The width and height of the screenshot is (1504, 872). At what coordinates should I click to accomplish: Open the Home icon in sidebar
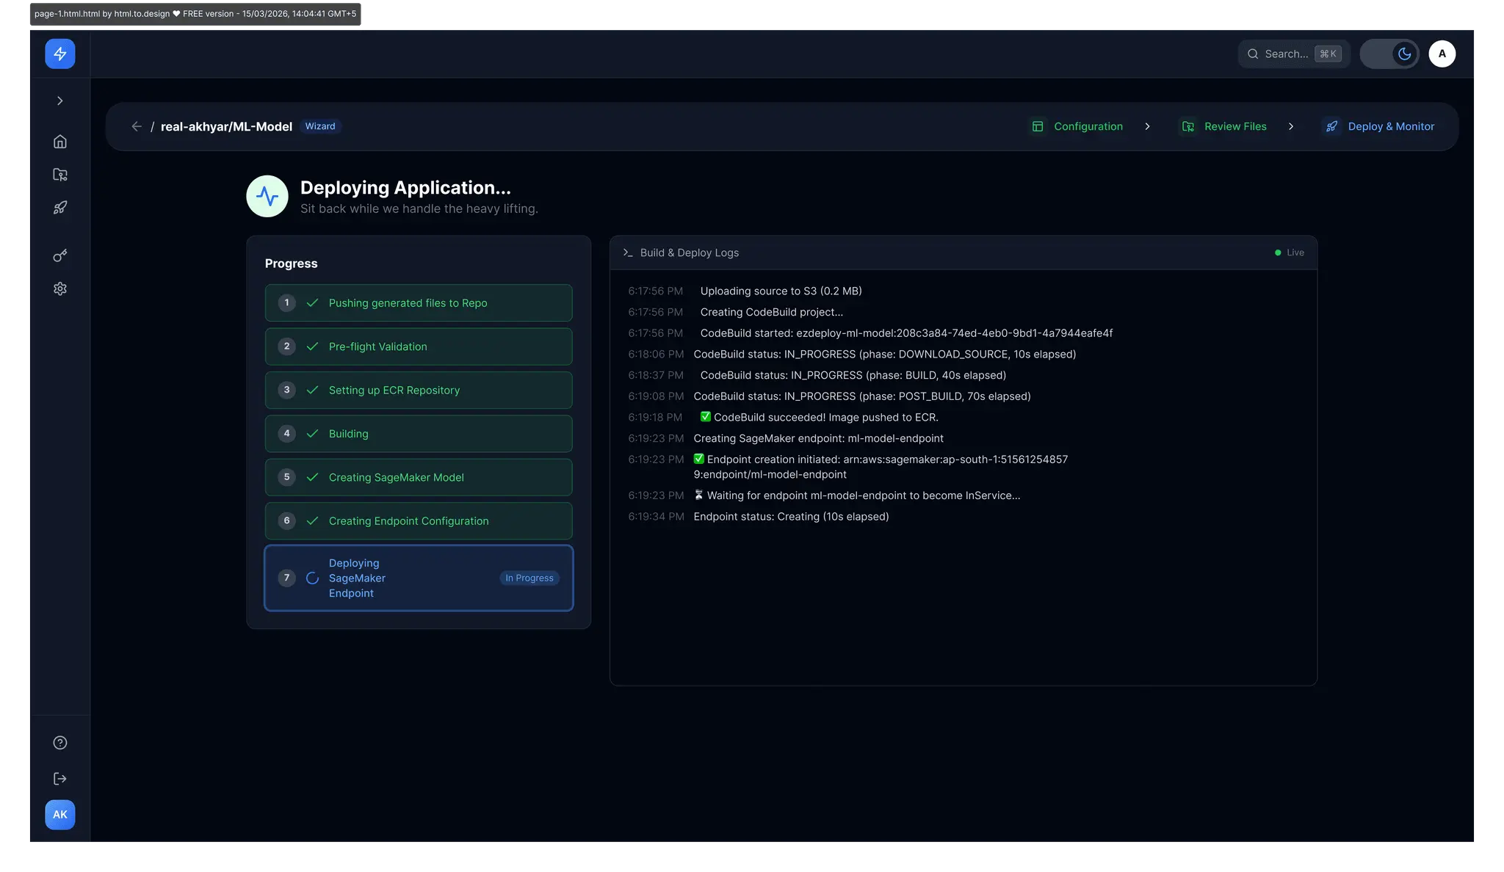[60, 142]
